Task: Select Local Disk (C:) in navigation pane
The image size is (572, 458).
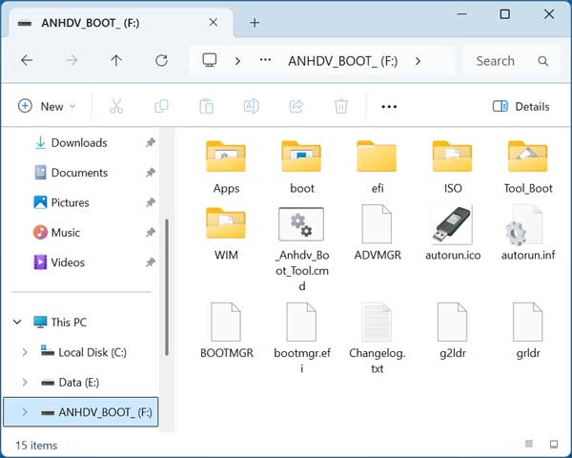Action: [x=92, y=352]
